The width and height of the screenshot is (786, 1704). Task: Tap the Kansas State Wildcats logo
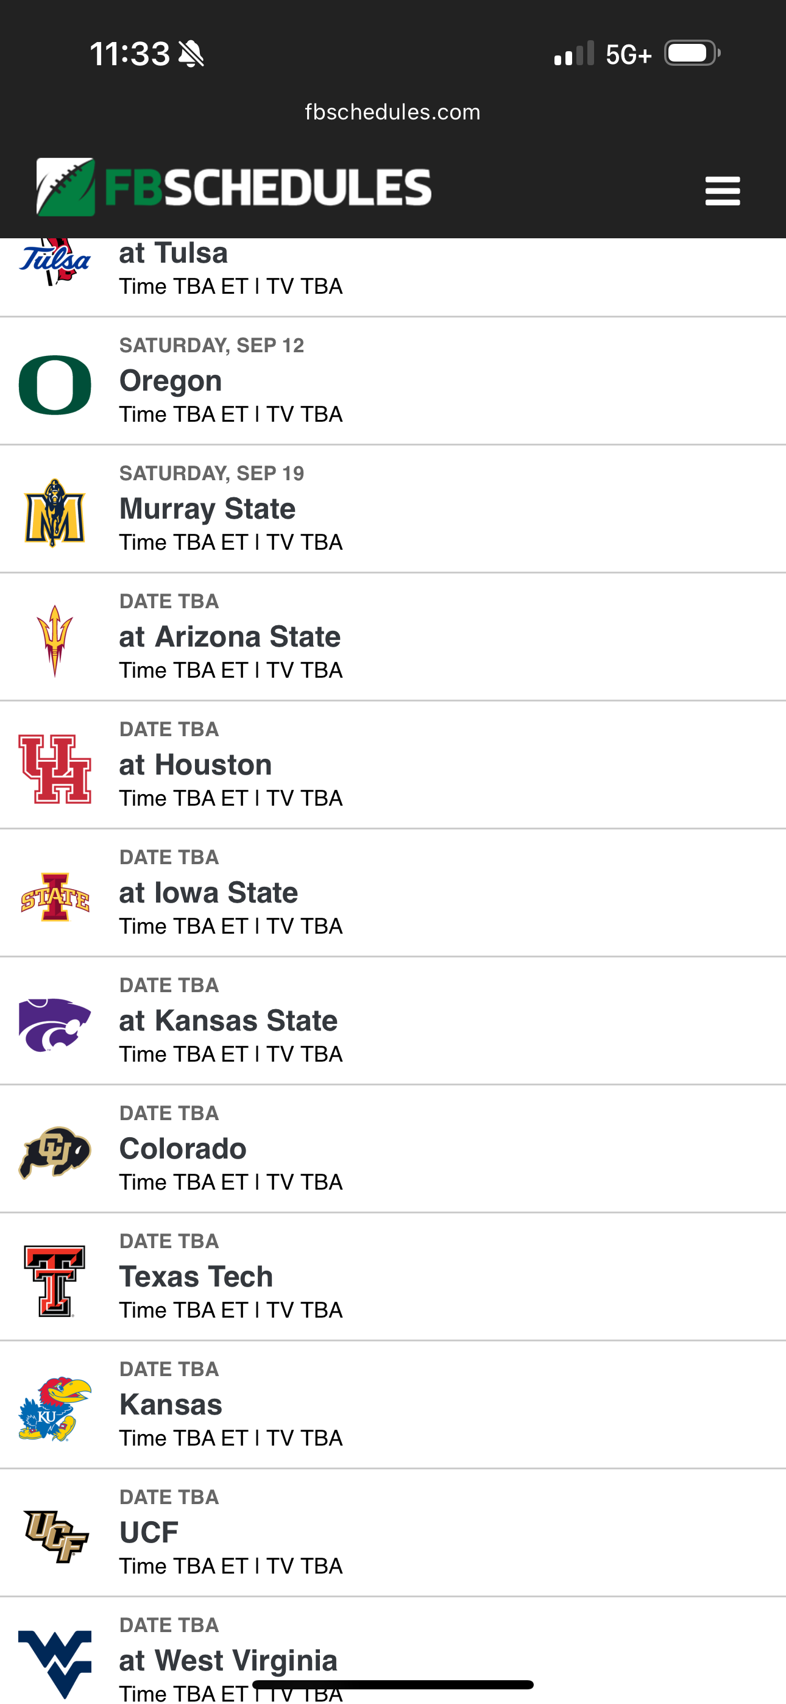[55, 1024]
